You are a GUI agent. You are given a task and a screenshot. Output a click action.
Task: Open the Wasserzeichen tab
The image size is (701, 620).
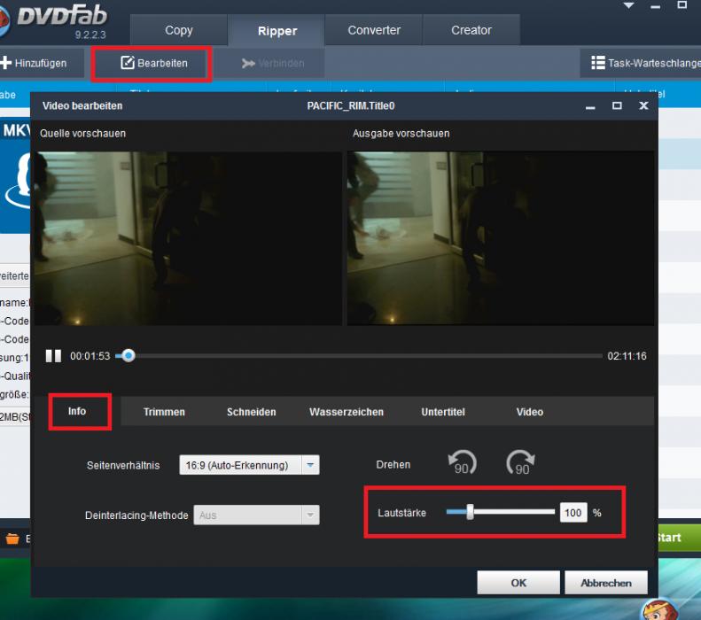click(347, 412)
